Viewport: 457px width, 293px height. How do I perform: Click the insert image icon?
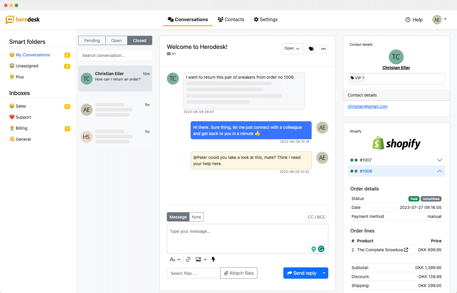click(x=198, y=259)
